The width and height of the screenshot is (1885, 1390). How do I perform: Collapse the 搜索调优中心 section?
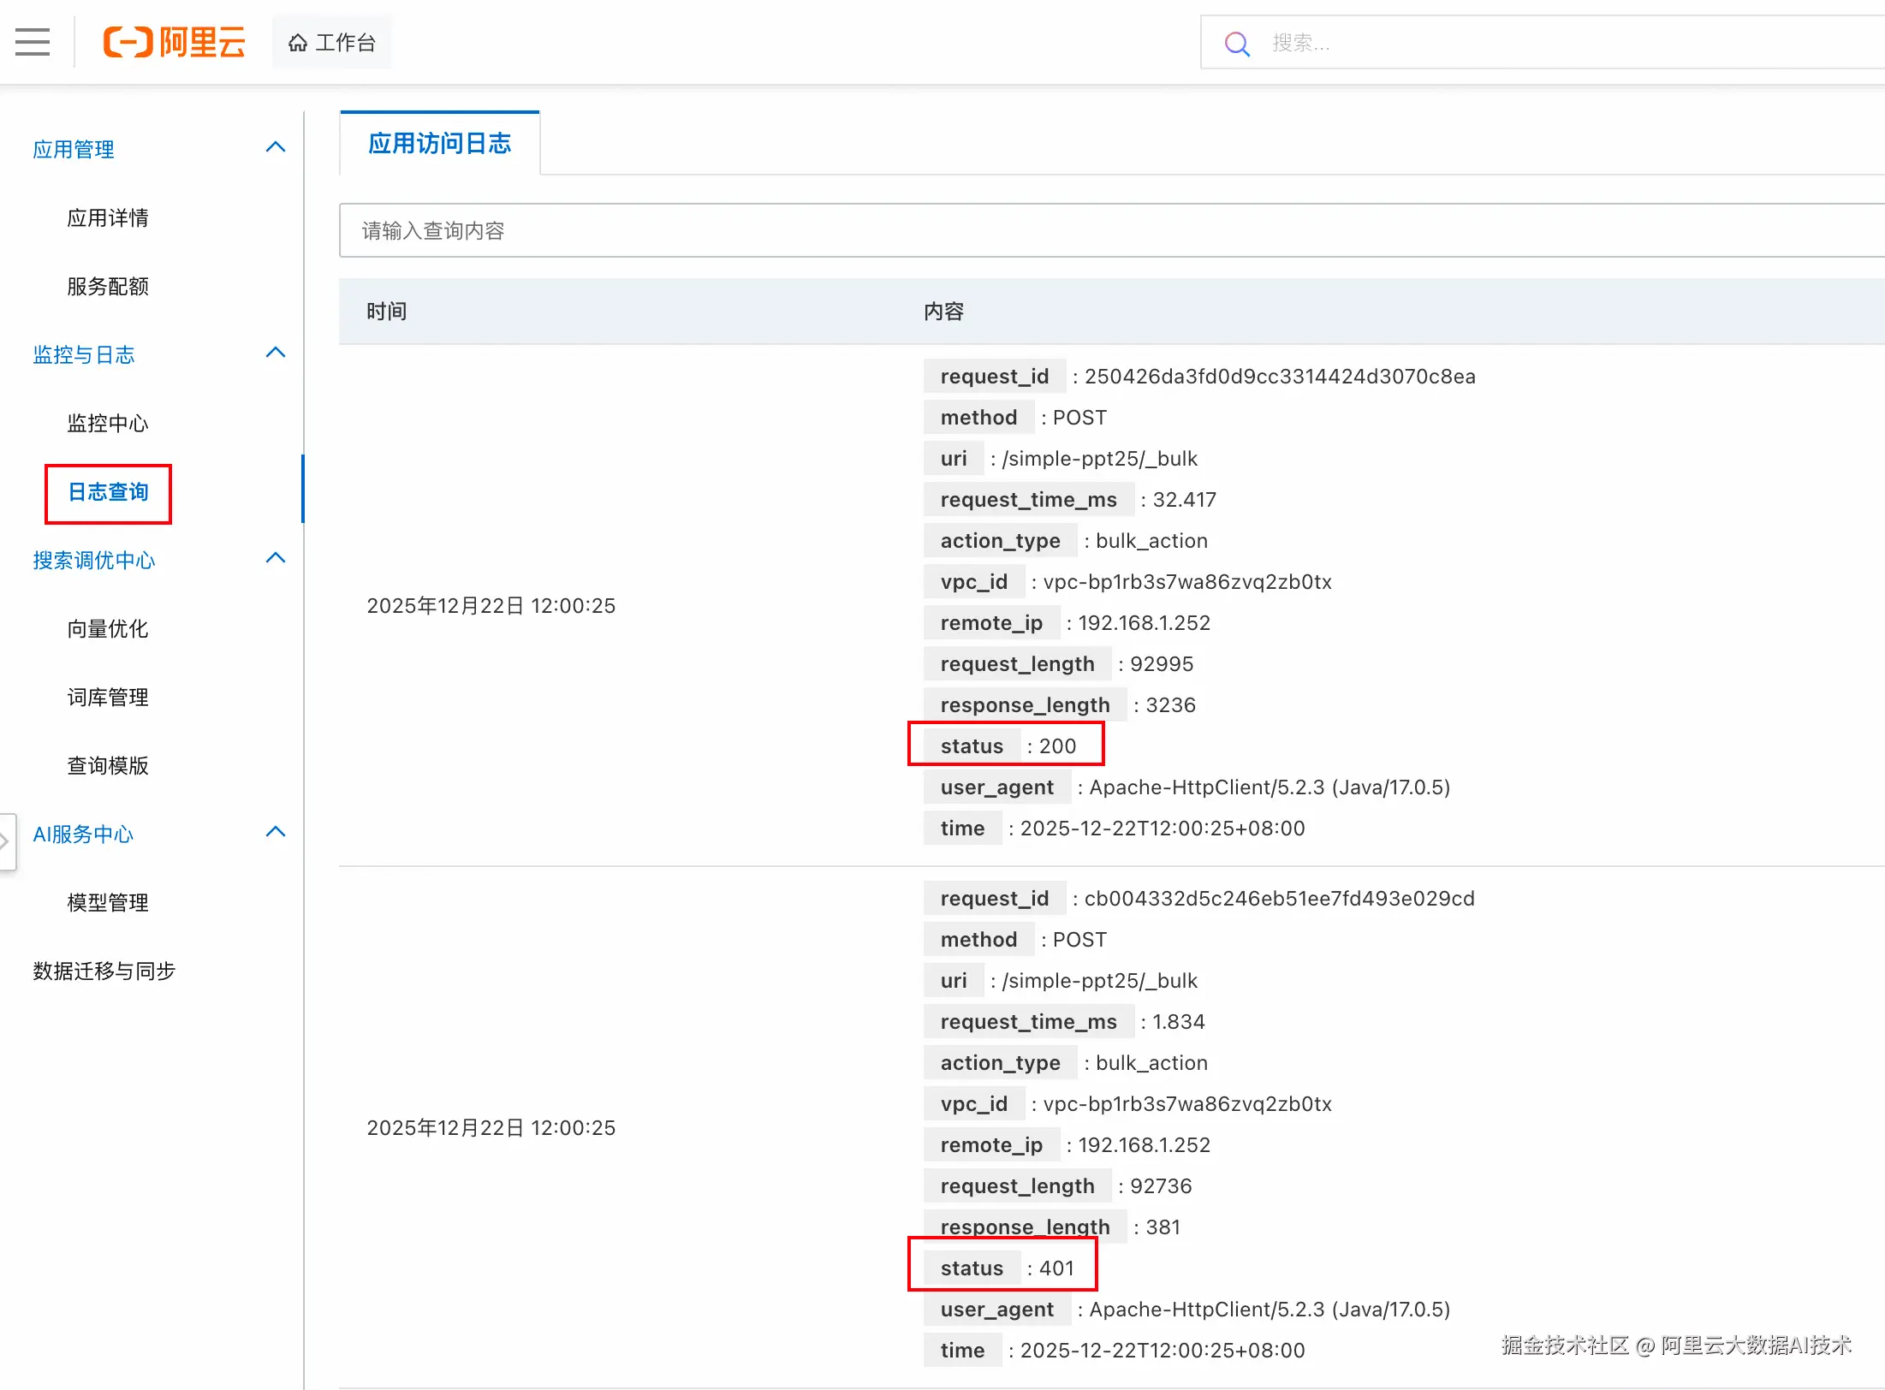pyautogui.click(x=276, y=559)
